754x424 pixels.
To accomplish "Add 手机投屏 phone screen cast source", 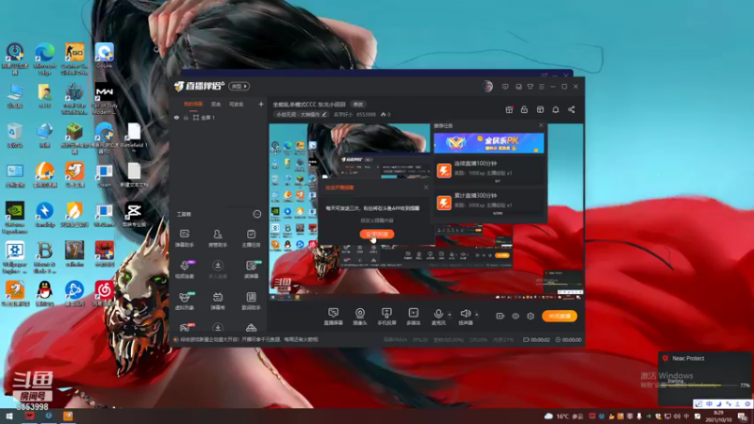I will pyautogui.click(x=386, y=317).
